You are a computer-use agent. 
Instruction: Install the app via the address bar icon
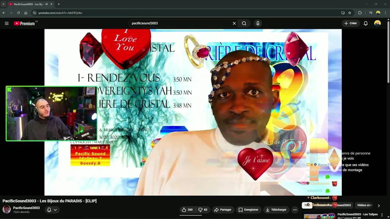(343, 13)
